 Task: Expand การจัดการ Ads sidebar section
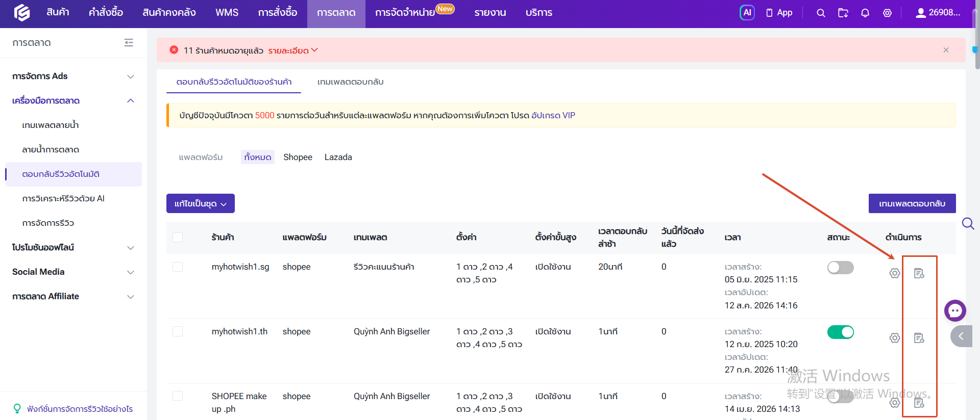(73, 76)
